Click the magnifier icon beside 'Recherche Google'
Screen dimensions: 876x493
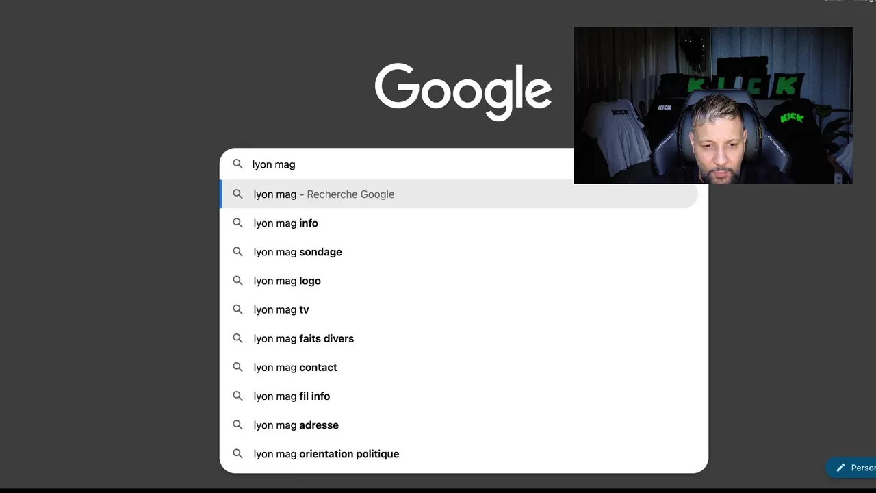[237, 194]
